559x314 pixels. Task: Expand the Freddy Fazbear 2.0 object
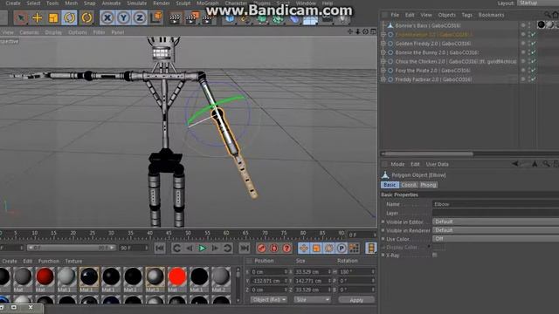pos(383,79)
